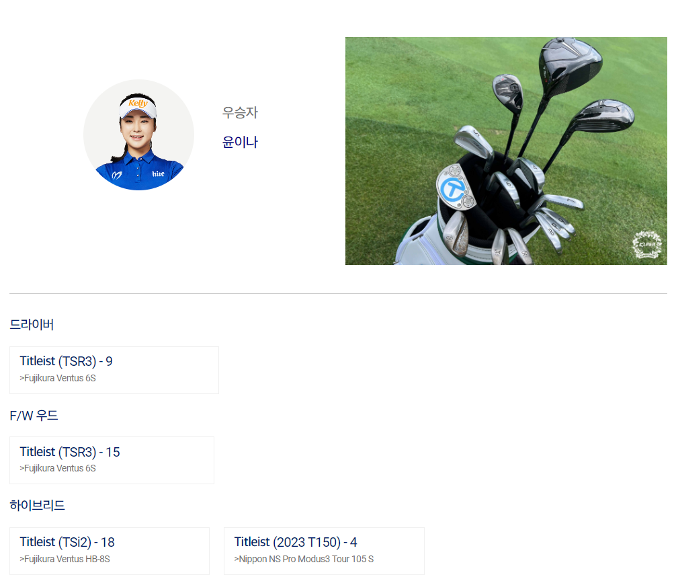The image size is (676, 575).
Task: Click the 하이브리드 section heading
Action: click(37, 505)
